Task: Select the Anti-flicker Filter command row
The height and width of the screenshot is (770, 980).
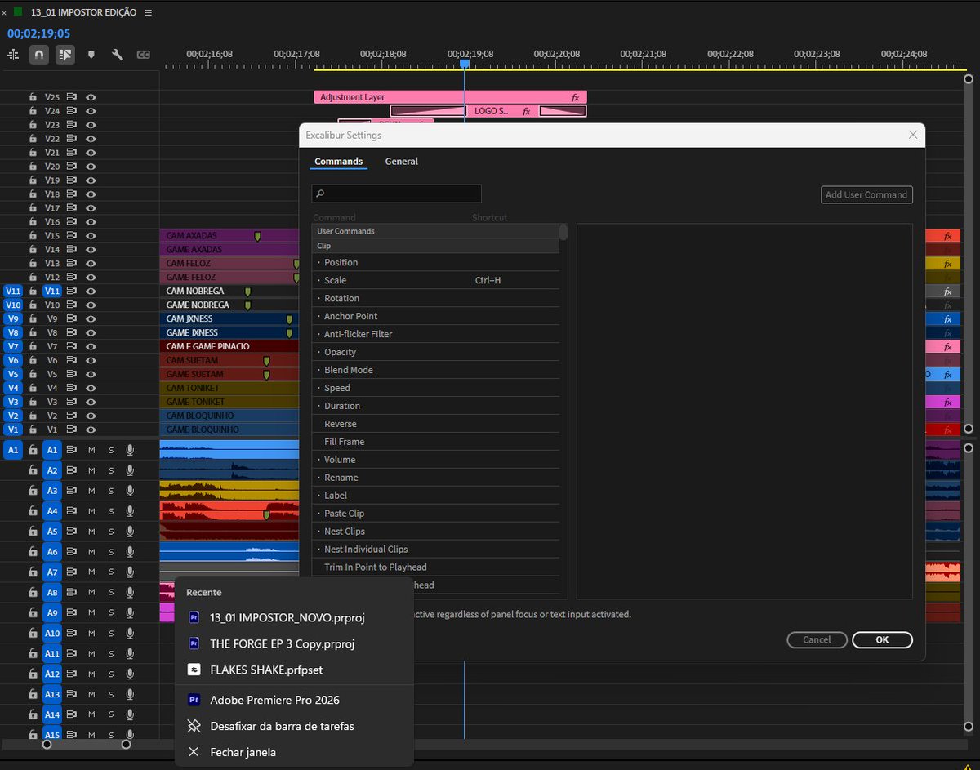Action: [x=435, y=334]
